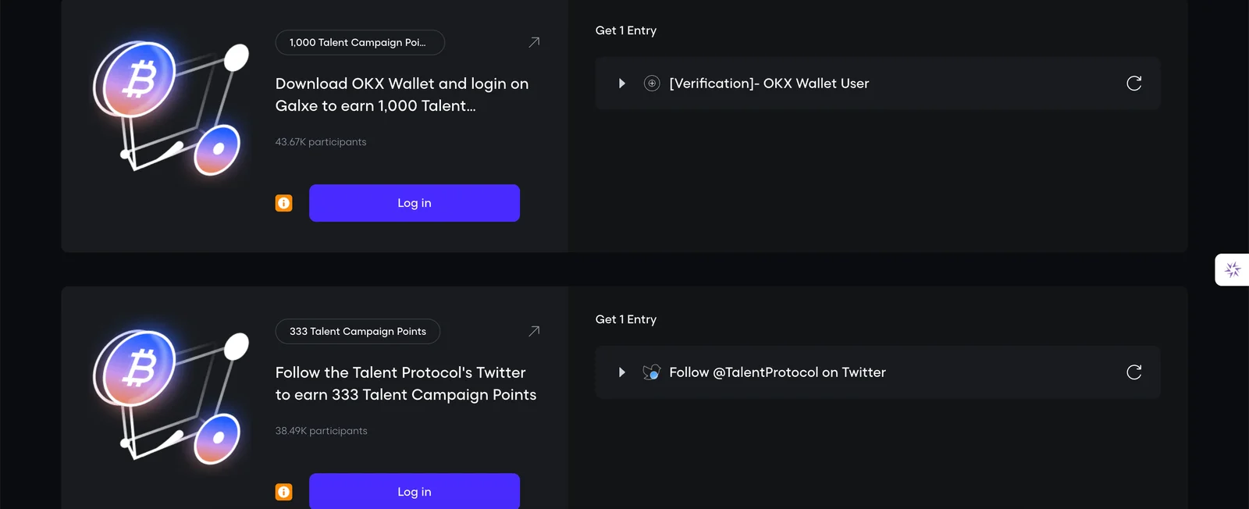Log in under the Twitter follow quest
The height and width of the screenshot is (509, 1249).
415,491
